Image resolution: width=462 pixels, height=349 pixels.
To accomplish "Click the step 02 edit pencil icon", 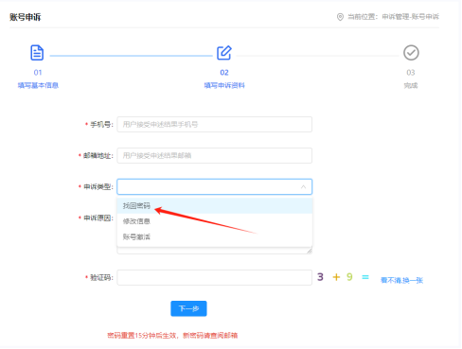I will (224, 53).
